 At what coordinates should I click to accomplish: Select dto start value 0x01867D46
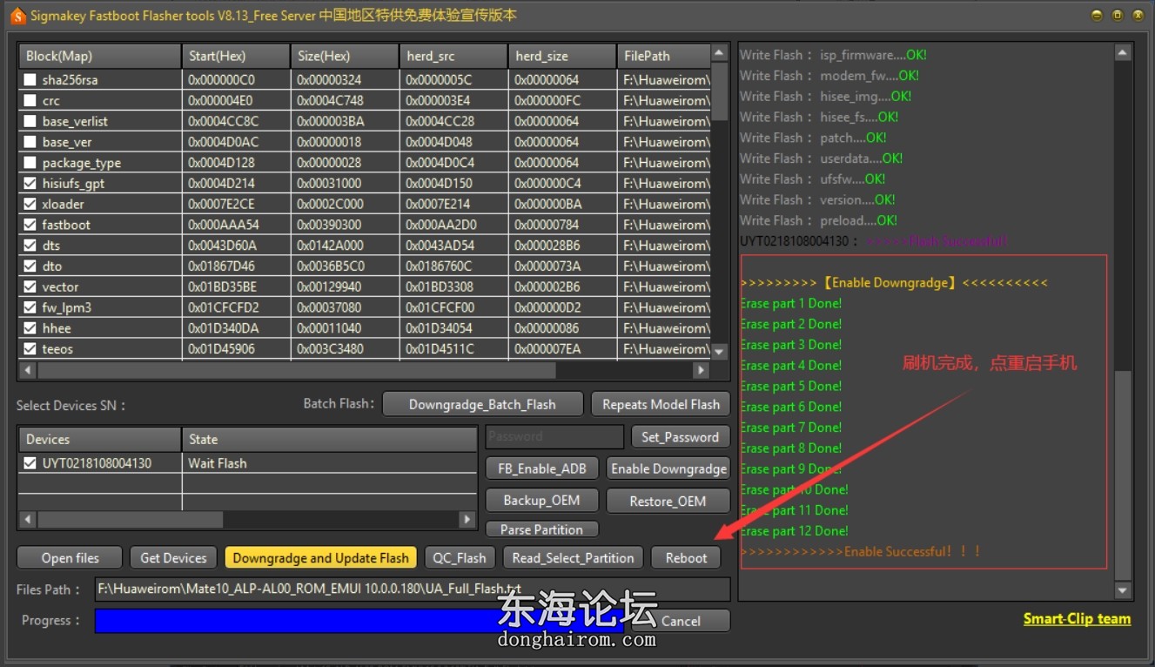tap(222, 266)
